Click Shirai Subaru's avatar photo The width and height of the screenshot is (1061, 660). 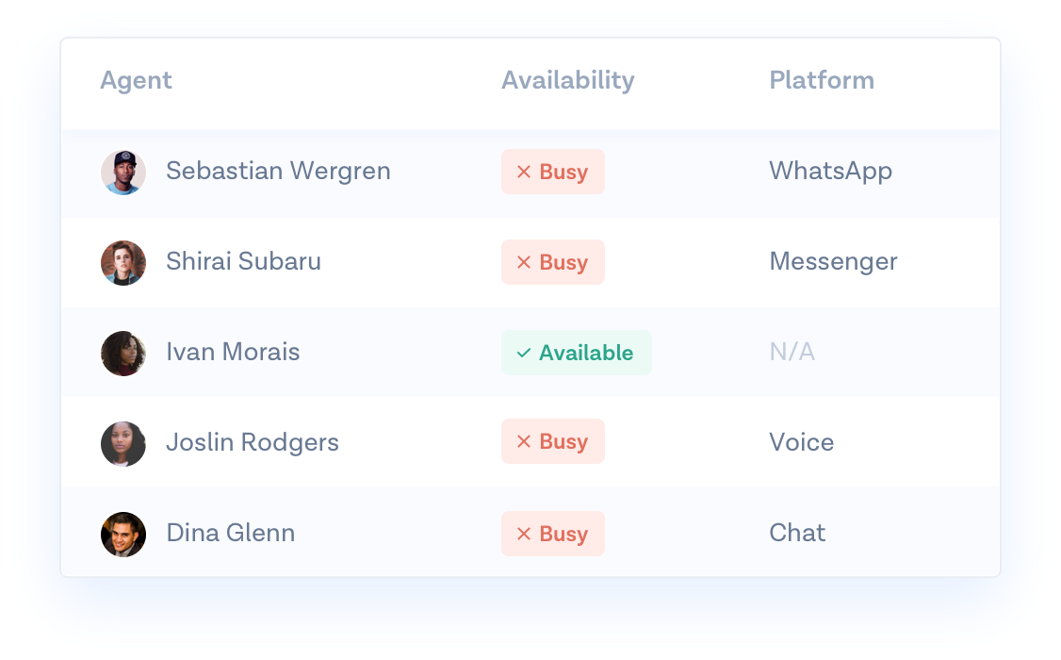pos(123,263)
